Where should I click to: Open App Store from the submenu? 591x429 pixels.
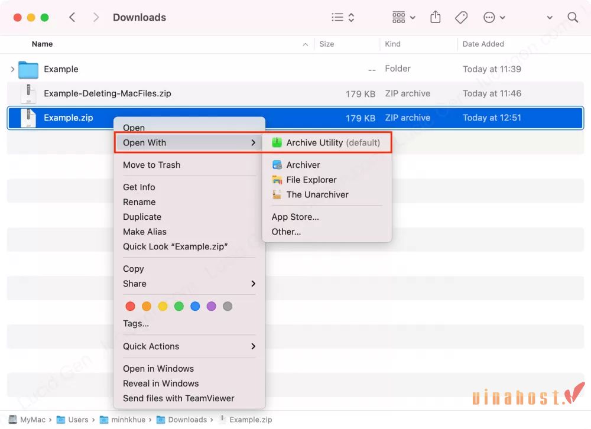295,217
